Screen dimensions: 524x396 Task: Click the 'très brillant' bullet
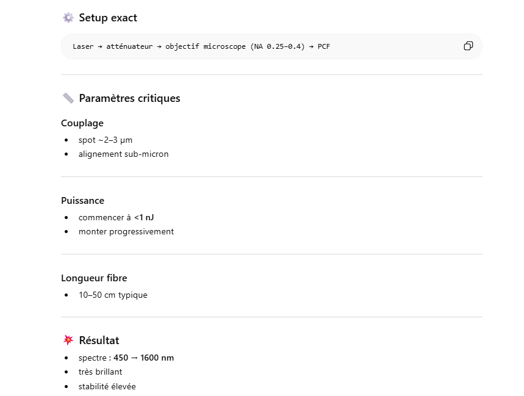click(x=100, y=372)
